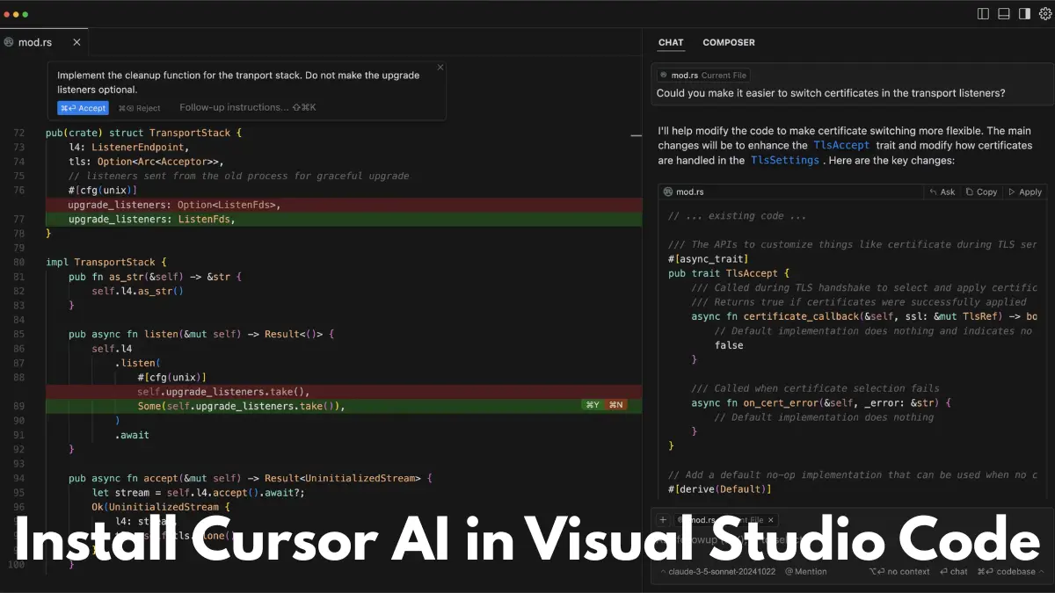1055x593 pixels.
Task: Click the 'pub trait TlsAccept {' line in chat
Action: [x=729, y=273]
